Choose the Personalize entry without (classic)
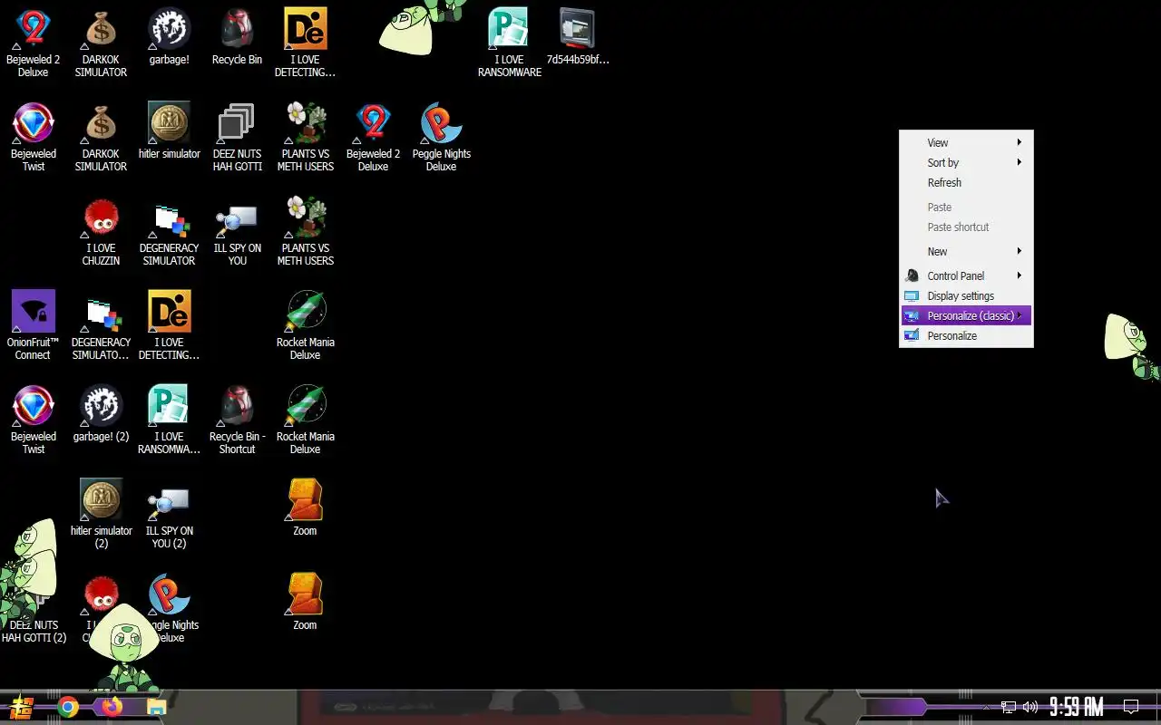This screenshot has width=1161, height=725. click(x=966, y=335)
